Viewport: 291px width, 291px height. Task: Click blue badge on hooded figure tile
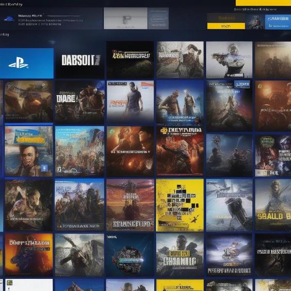tap(242, 84)
